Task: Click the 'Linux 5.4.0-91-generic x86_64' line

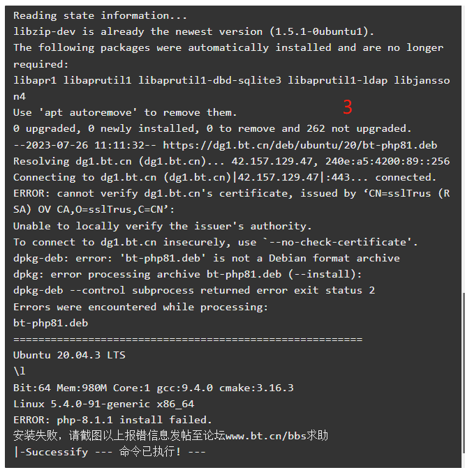Action: click(x=104, y=404)
